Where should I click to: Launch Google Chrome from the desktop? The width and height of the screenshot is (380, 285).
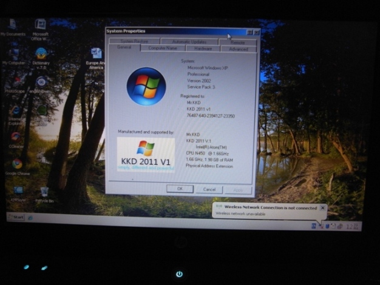(17, 164)
